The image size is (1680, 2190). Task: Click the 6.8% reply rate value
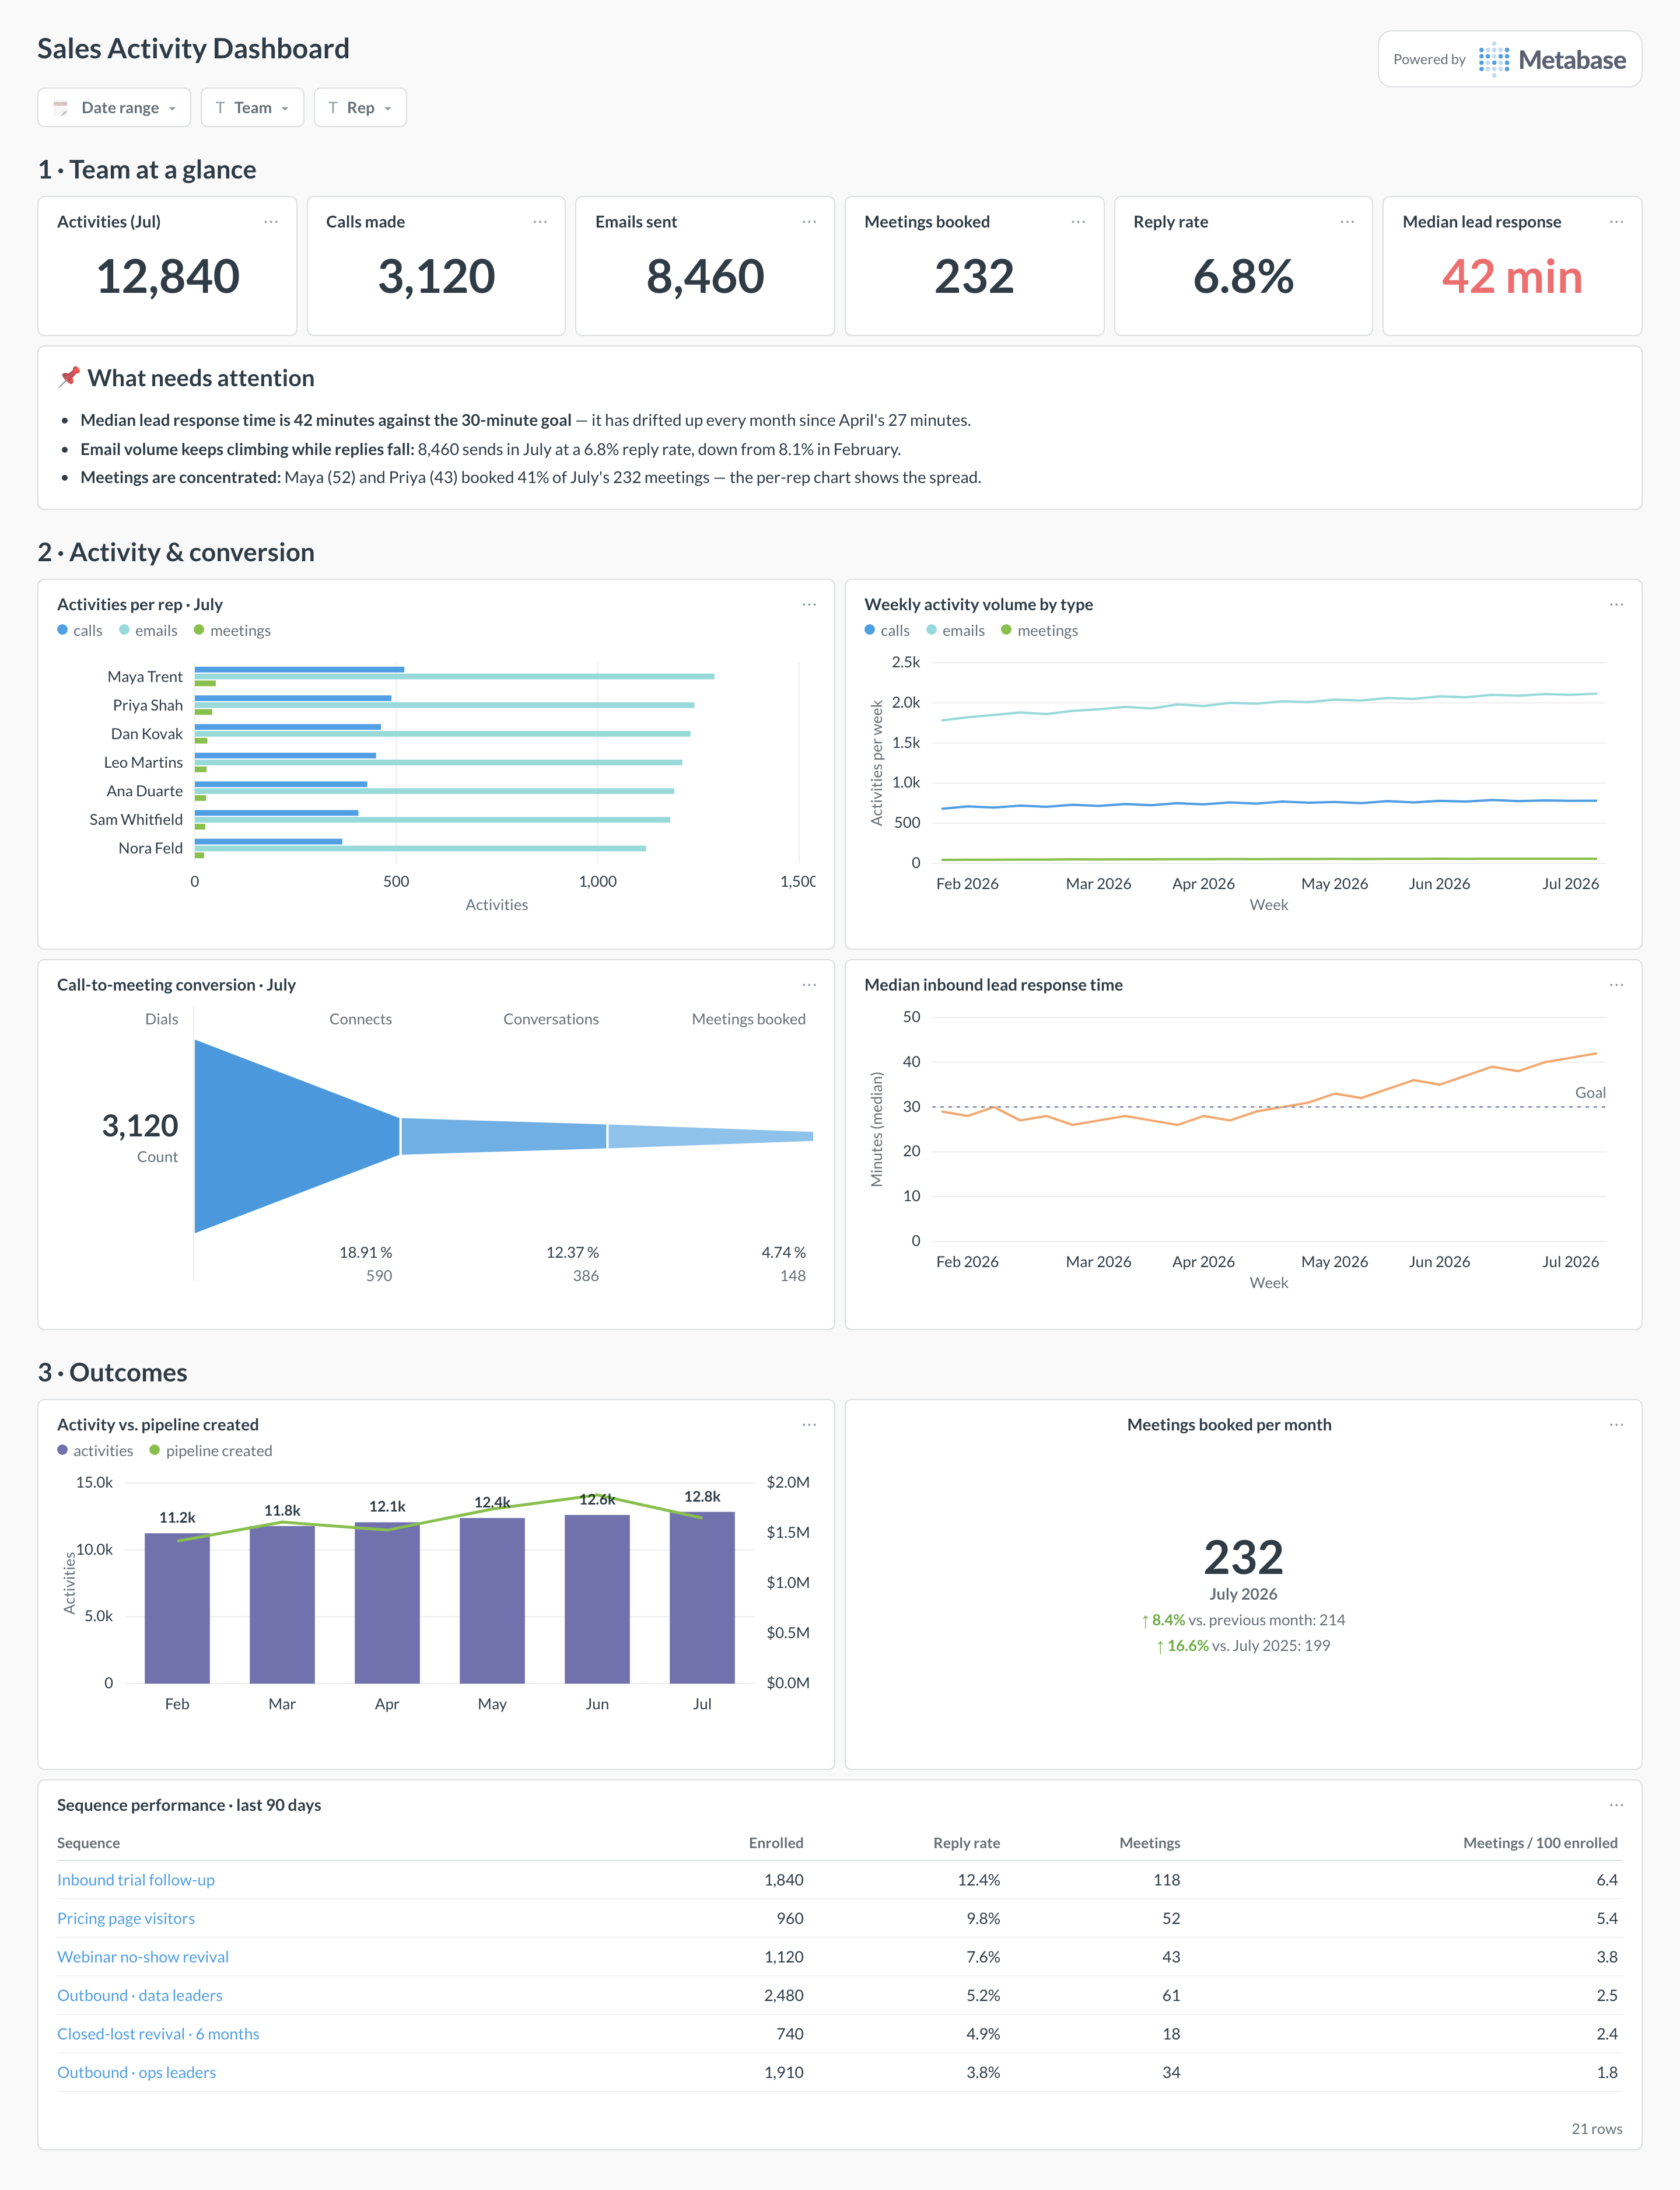pos(1243,277)
